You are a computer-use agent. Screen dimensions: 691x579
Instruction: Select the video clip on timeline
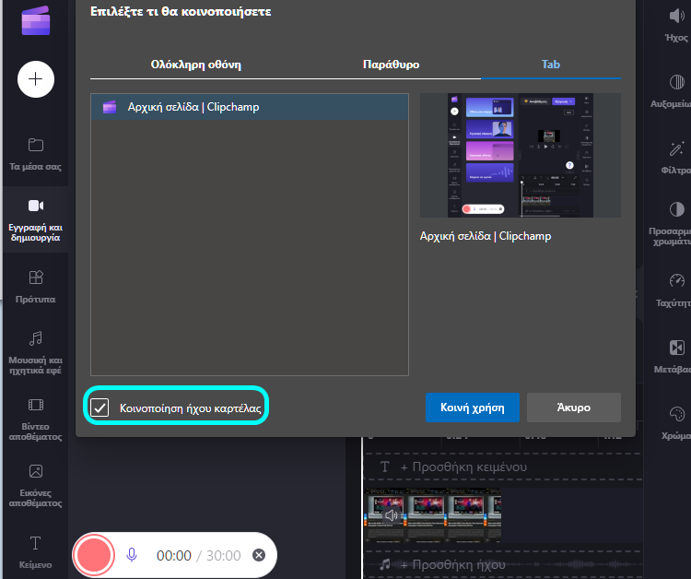[x=433, y=515]
